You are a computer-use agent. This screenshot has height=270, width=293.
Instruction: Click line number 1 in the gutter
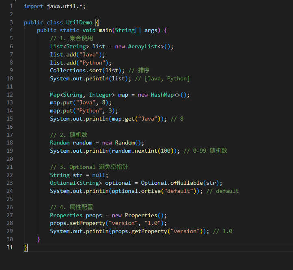pyautogui.click(x=11, y=6)
